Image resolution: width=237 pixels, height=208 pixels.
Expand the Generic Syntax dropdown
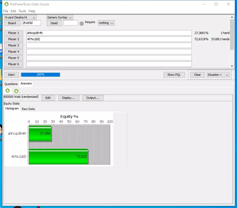tap(60, 18)
